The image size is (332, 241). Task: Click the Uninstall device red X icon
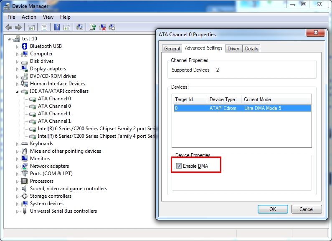[x=102, y=27]
